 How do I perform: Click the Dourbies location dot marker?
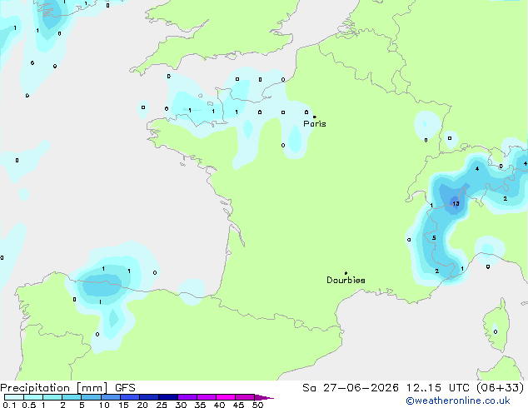click(x=346, y=273)
